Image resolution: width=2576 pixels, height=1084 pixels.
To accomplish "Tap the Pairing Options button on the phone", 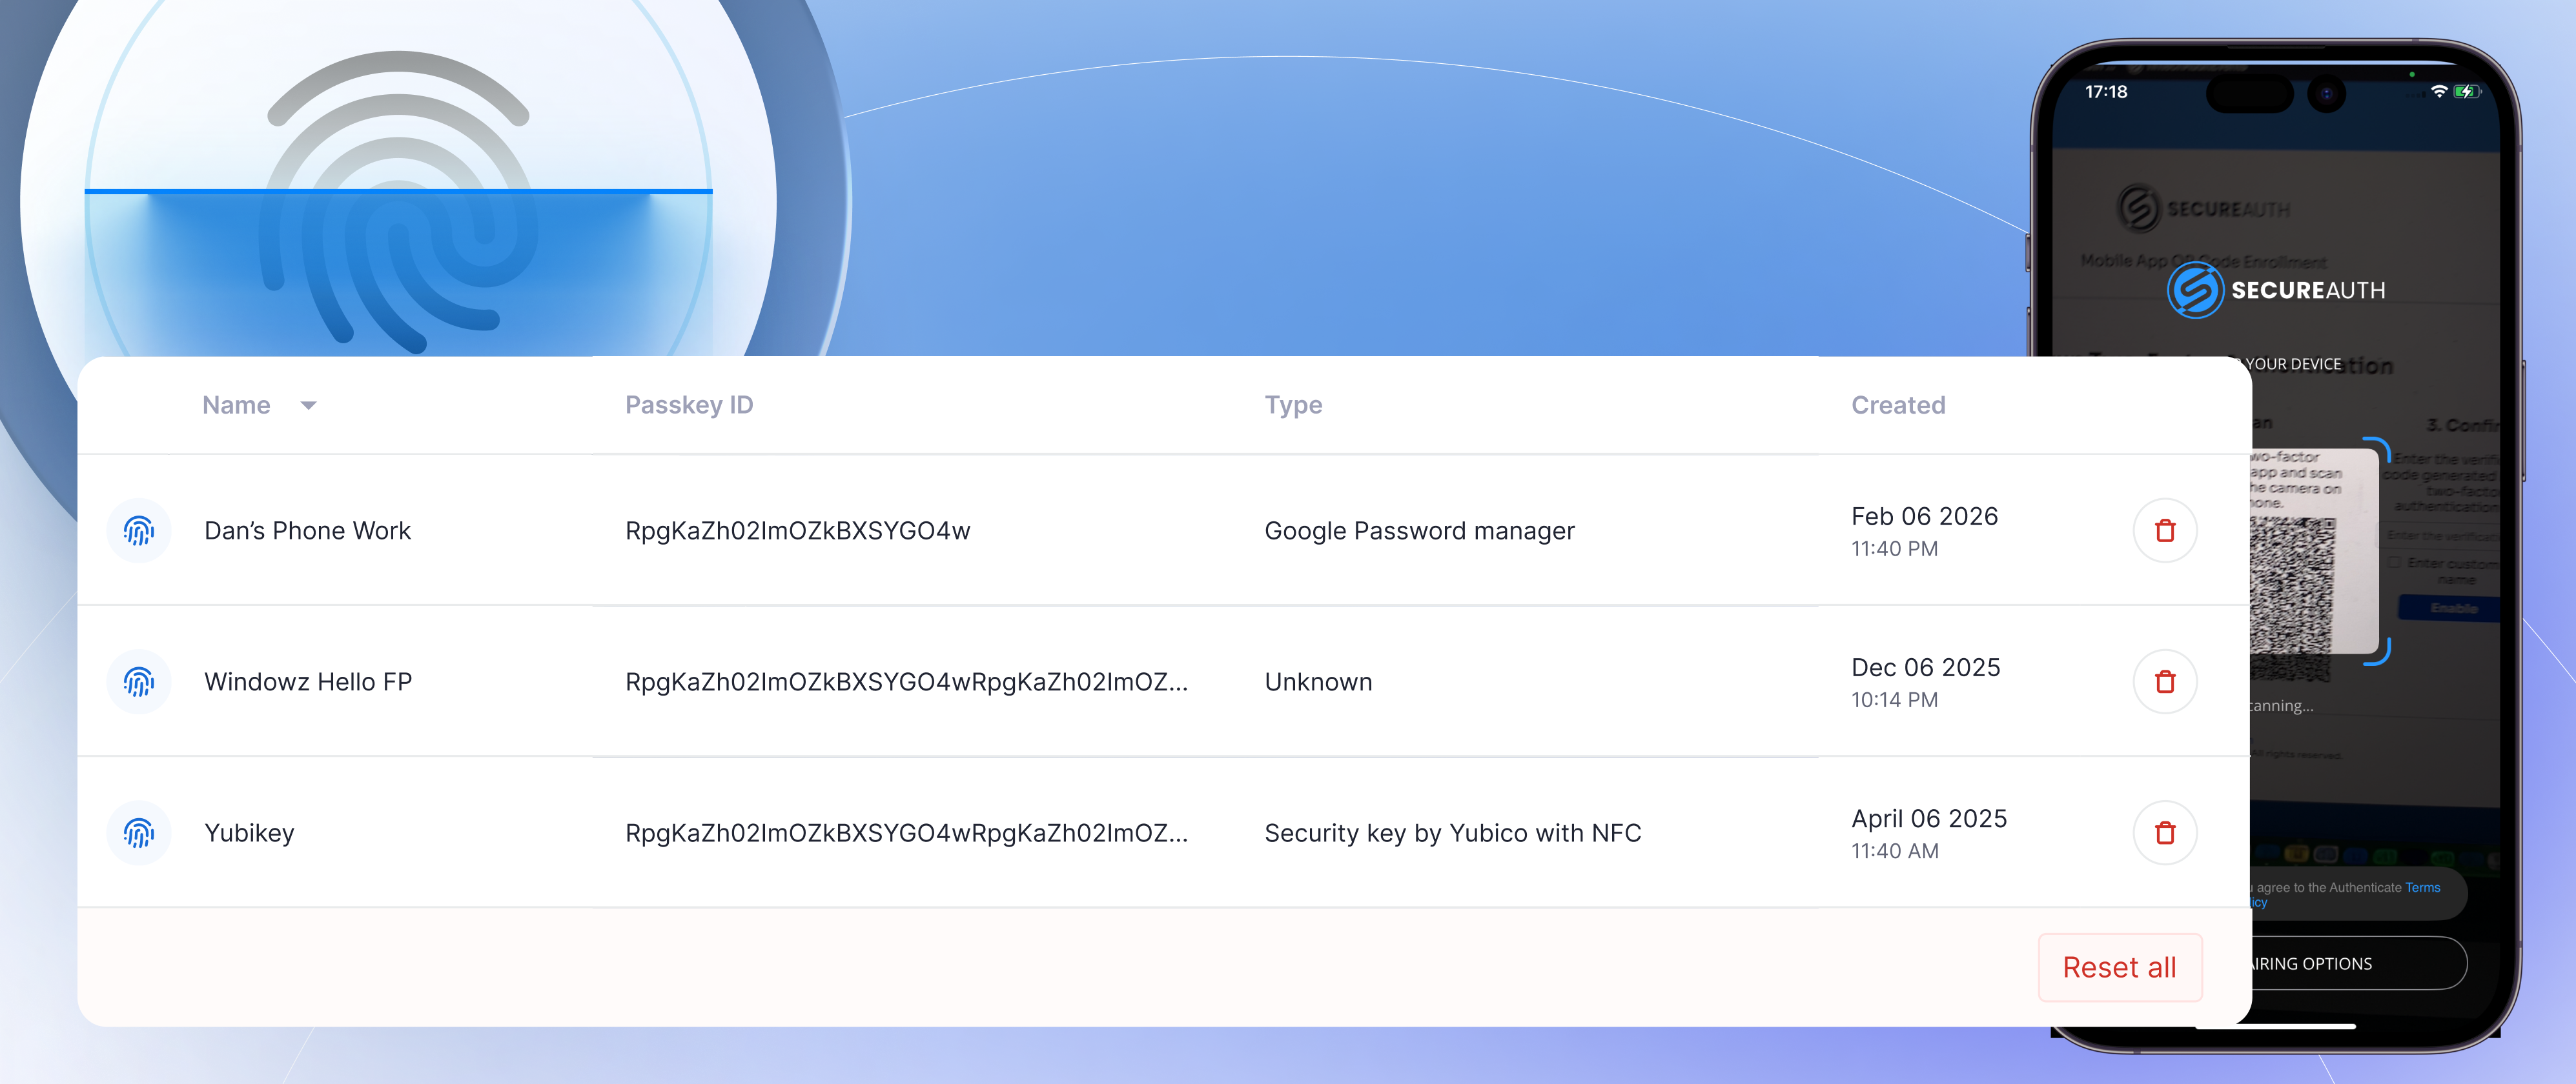I will 2330,963.
